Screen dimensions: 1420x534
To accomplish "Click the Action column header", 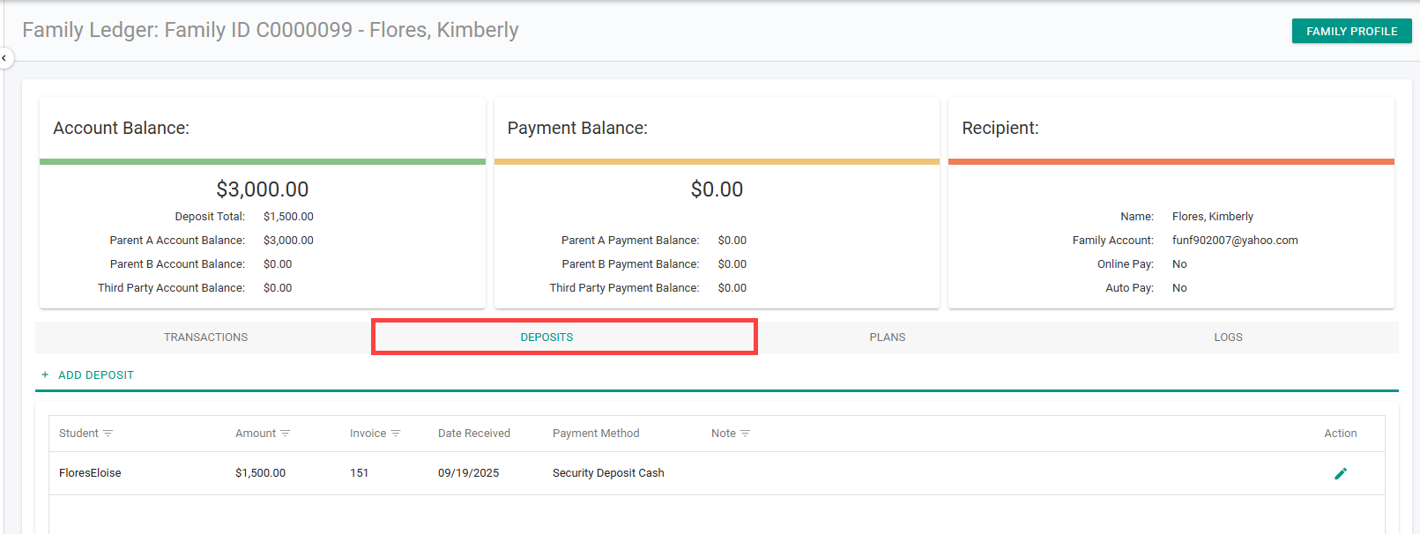I will coord(1341,434).
